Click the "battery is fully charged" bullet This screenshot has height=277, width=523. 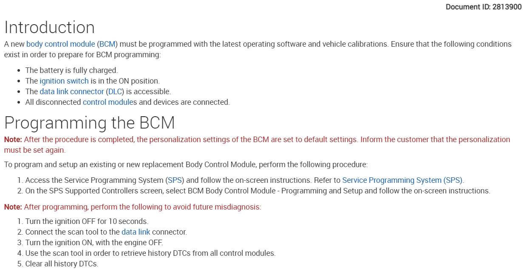(71, 70)
